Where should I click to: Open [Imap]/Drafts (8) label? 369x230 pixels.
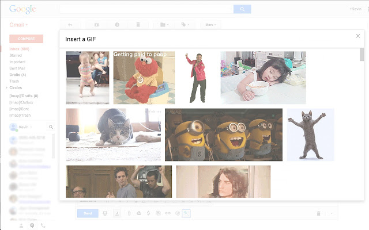pos(24,96)
